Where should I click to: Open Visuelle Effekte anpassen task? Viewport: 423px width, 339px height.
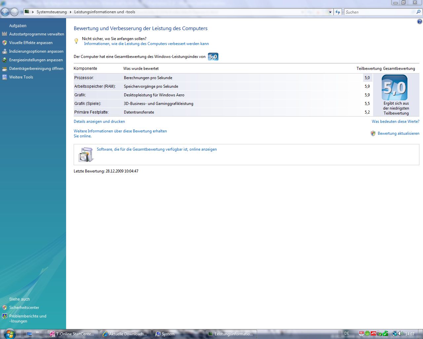(x=31, y=43)
